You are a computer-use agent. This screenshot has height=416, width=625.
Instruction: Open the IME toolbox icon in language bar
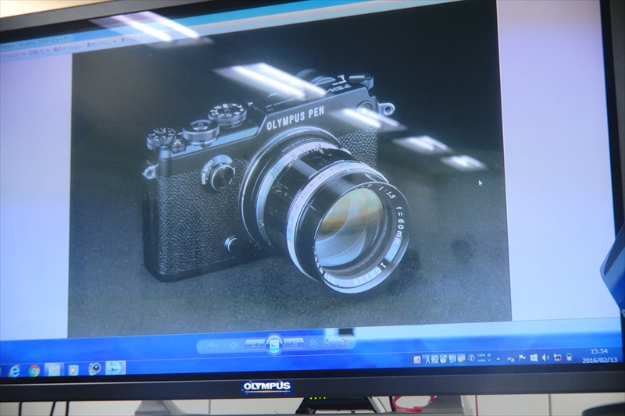(x=461, y=358)
